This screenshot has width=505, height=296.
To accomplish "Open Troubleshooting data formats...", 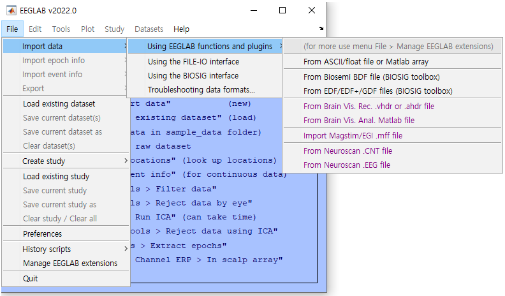I will pyautogui.click(x=205, y=89).
